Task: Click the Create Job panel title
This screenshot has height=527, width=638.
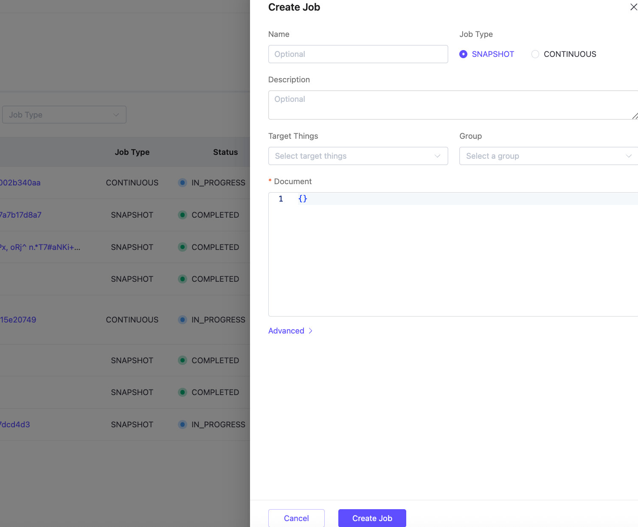Action: tap(294, 7)
